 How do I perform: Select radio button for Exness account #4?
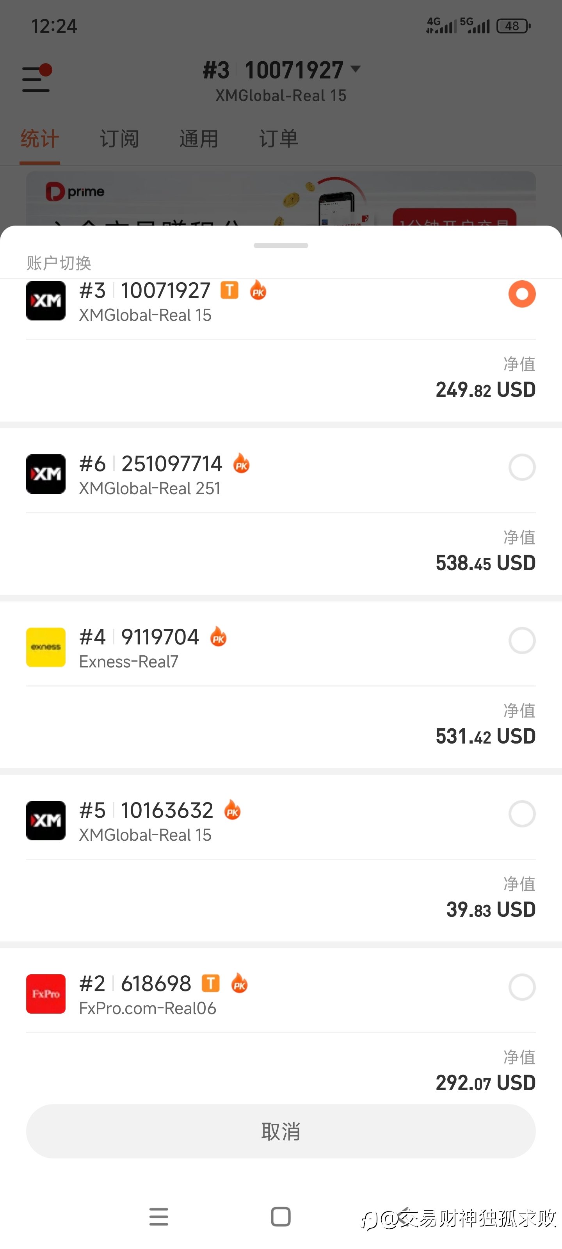click(522, 641)
